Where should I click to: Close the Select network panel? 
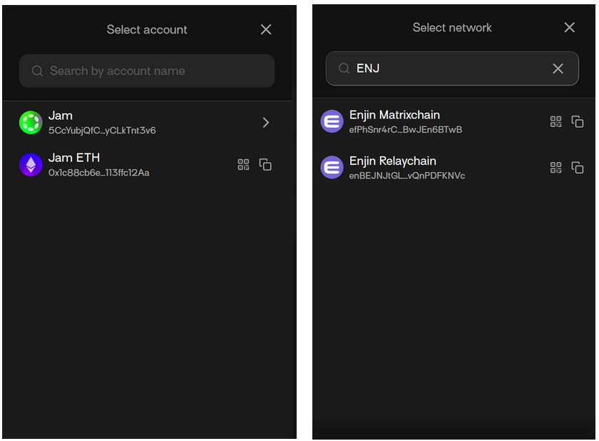pyautogui.click(x=569, y=27)
